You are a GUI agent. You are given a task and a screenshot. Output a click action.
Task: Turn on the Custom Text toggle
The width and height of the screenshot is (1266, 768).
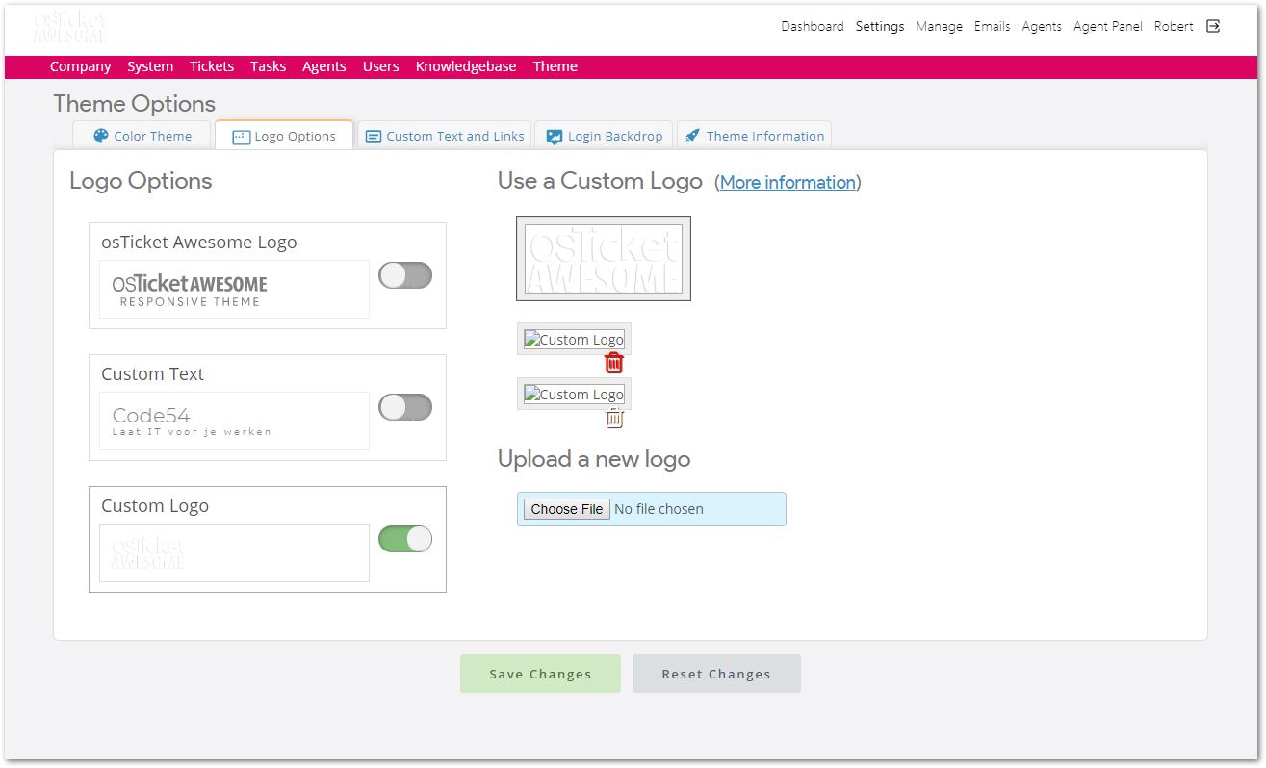coord(405,407)
